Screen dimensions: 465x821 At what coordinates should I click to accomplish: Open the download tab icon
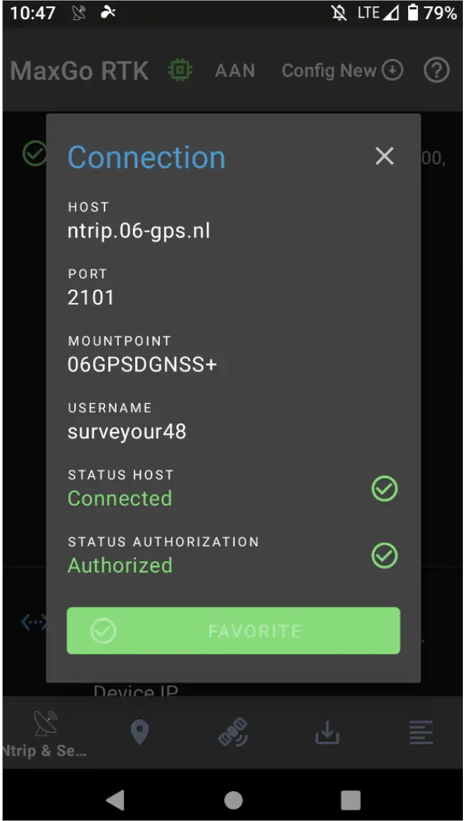tap(327, 733)
